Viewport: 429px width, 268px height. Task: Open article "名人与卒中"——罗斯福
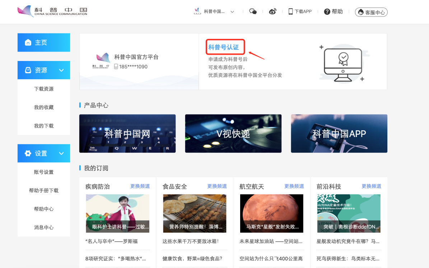click(x=112, y=241)
